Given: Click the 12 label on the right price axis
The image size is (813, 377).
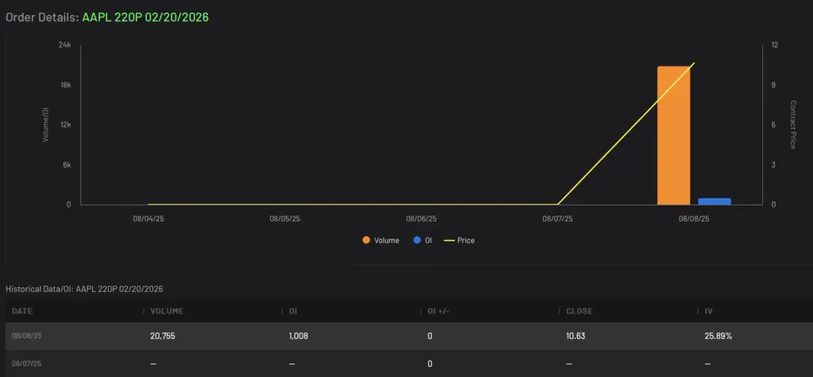Looking at the screenshot, I should pyautogui.click(x=775, y=45).
